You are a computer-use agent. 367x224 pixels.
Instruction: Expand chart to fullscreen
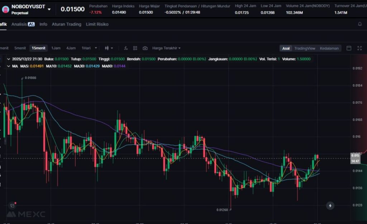(359, 48)
